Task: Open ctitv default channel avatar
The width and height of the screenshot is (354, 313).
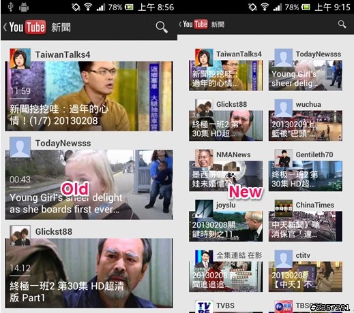Action: (283, 259)
